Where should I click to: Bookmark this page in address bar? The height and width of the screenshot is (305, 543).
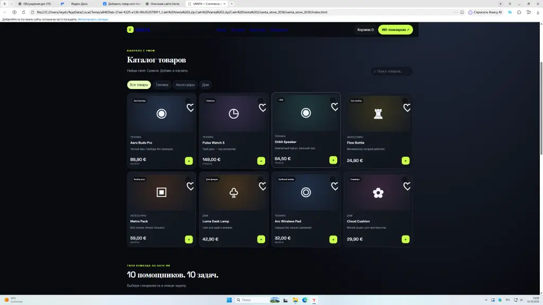tap(462, 12)
